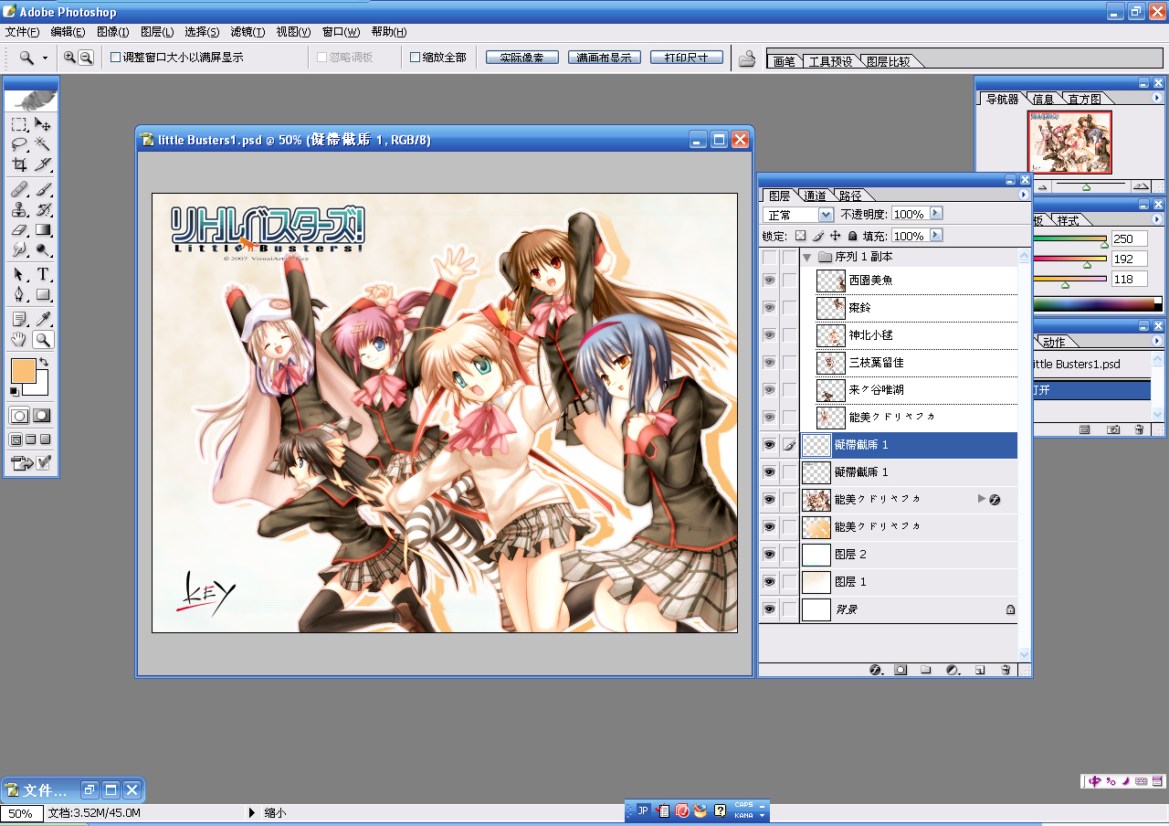Toggle visibility of 神北小毬 layer

point(769,335)
